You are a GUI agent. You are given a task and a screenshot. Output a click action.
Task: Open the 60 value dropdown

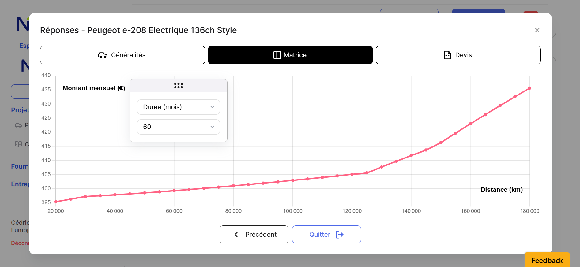(x=179, y=127)
